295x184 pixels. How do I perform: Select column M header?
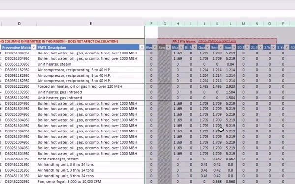(244, 24)
